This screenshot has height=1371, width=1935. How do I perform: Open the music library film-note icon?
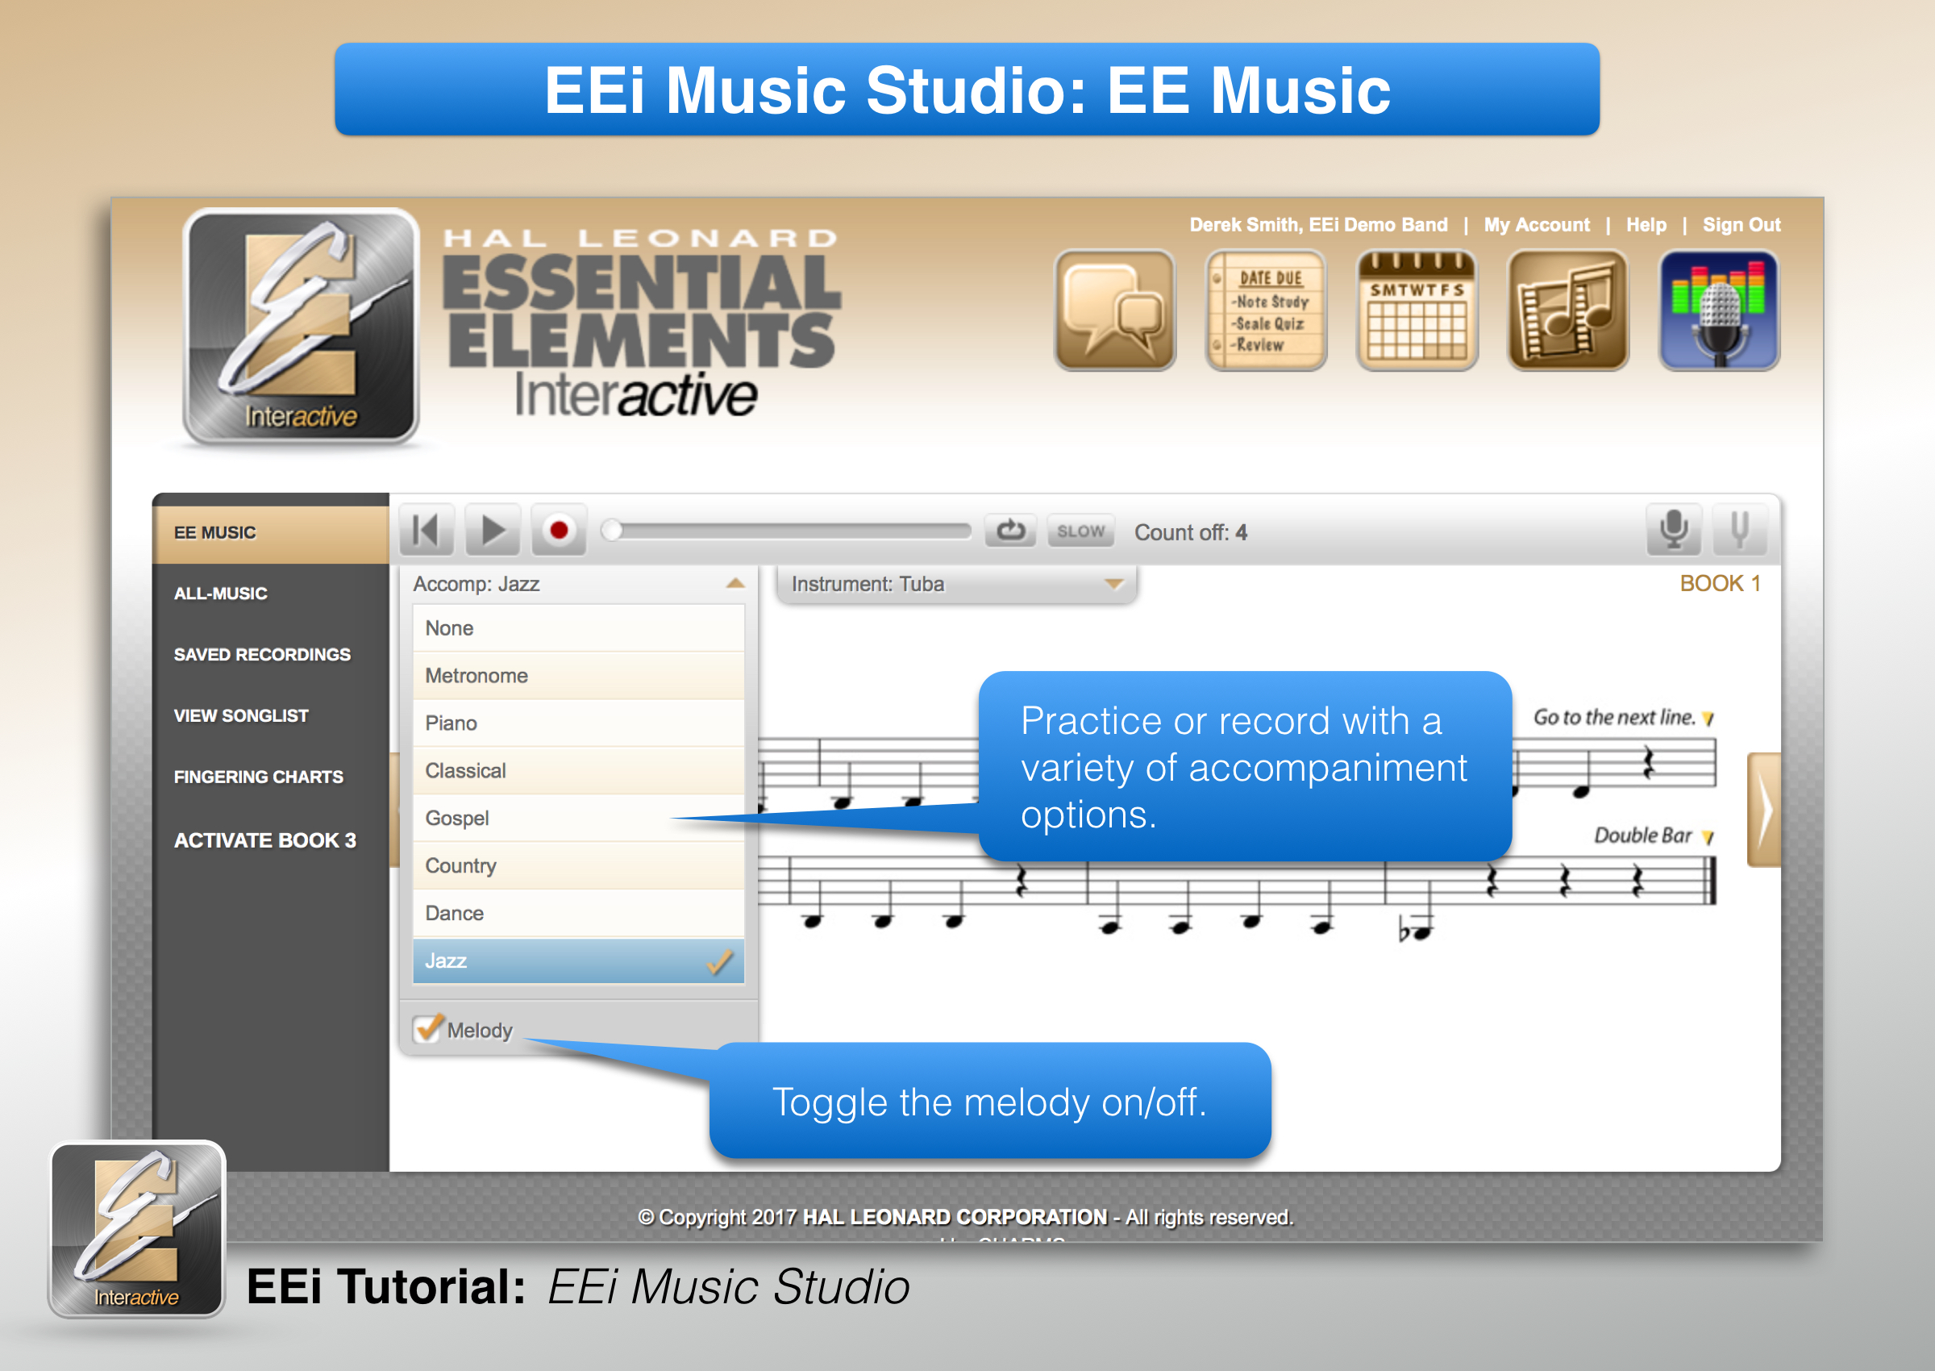coord(1568,310)
